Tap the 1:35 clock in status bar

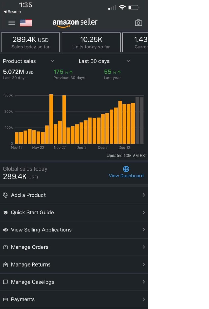[26, 5]
